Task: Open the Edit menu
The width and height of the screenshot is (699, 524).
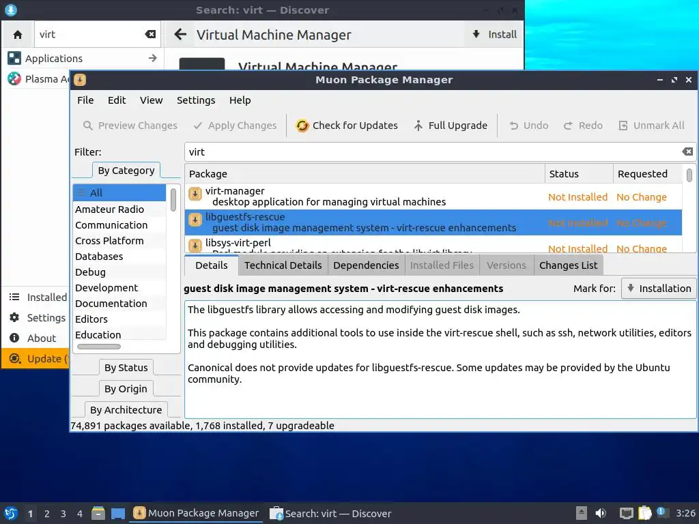Action: (x=117, y=100)
